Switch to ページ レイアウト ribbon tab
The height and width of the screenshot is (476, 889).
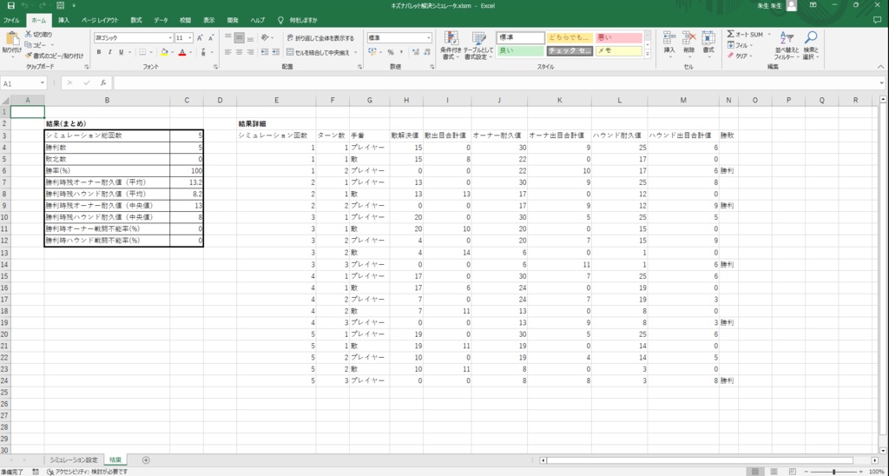(100, 20)
